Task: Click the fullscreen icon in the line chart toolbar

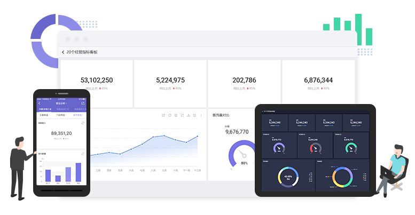Action: coord(182,115)
